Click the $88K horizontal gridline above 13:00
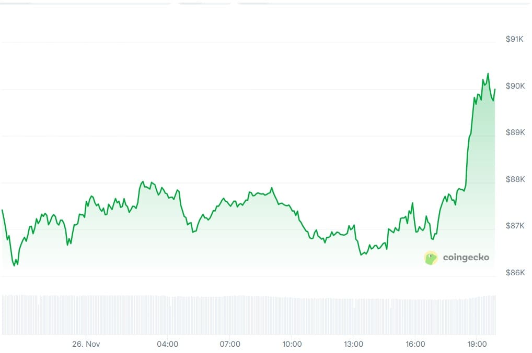 click(354, 183)
